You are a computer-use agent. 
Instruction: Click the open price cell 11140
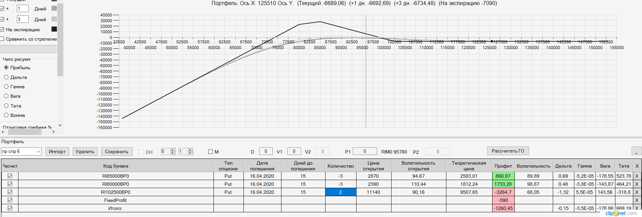click(x=373, y=192)
